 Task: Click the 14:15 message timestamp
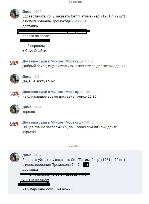(37, 12)
